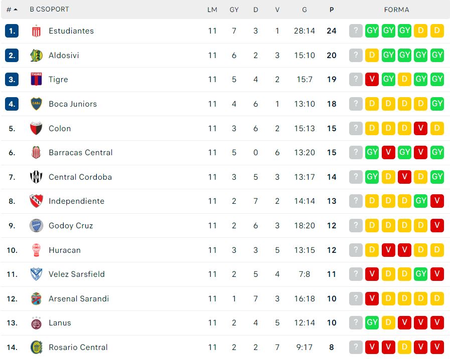The width and height of the screenshot is (450, 359).
Task: Click Tigre's red V loss form badge
Action: [372, 80]
